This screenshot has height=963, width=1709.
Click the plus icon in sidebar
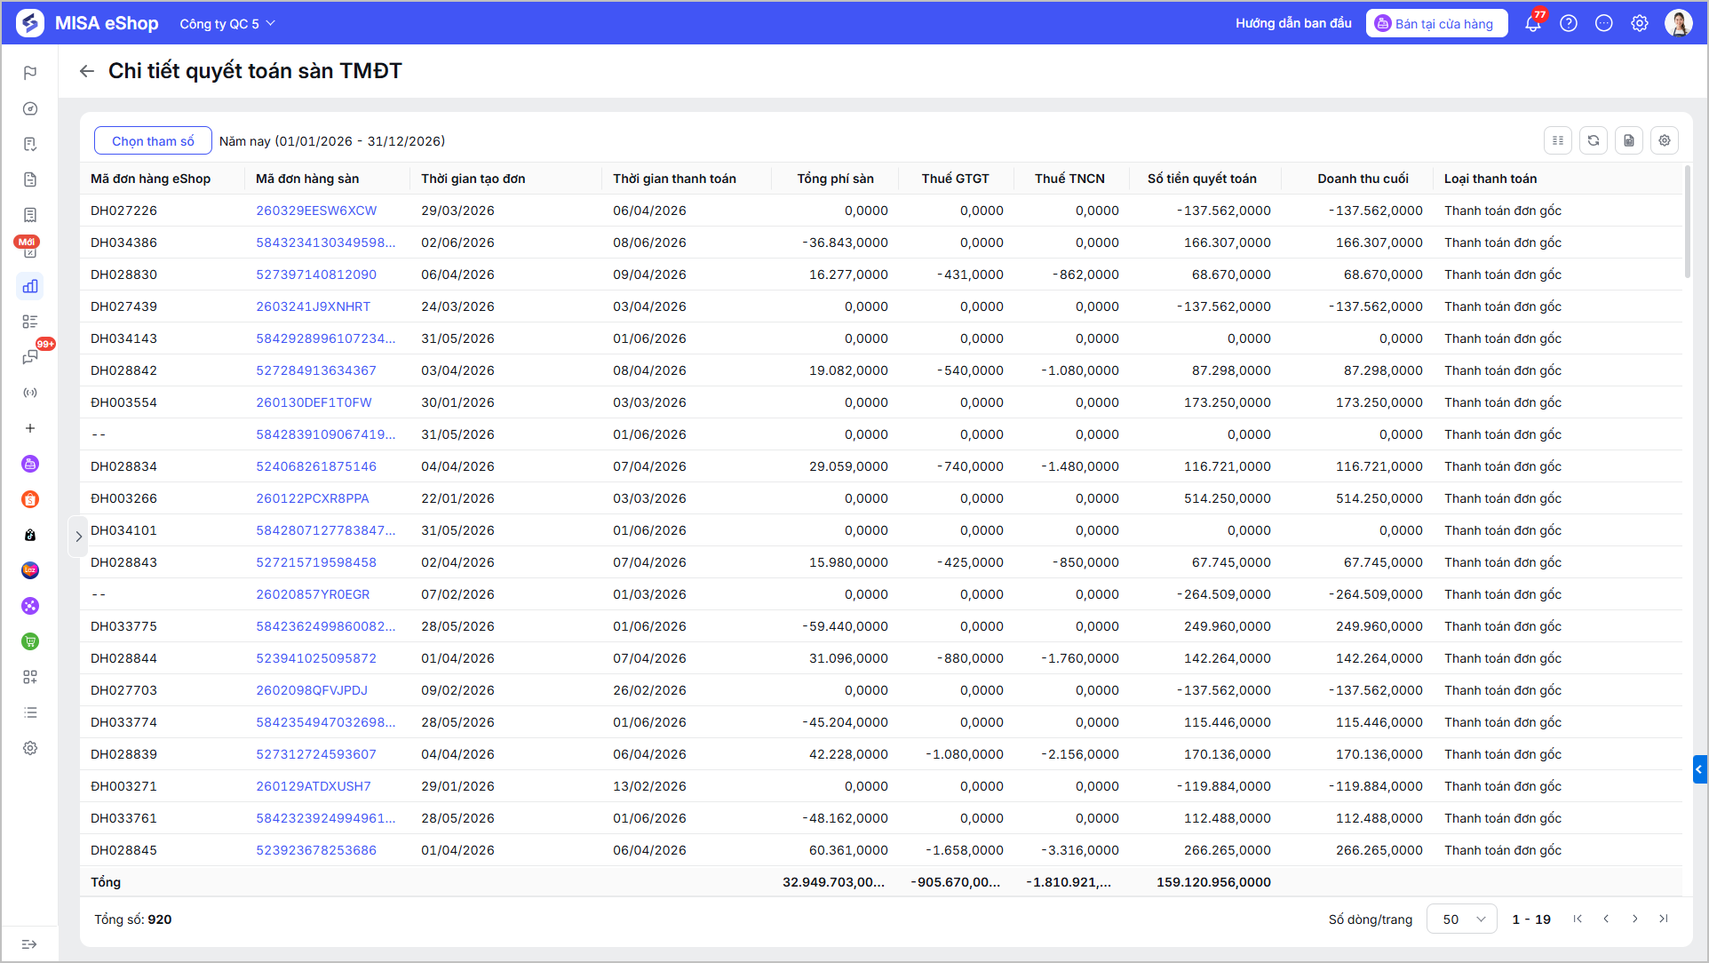tap(30, 428)
